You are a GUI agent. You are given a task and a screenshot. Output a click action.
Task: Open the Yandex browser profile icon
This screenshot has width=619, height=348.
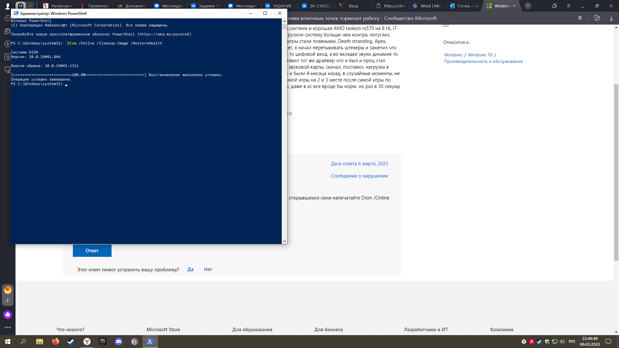tap(8, 6)
